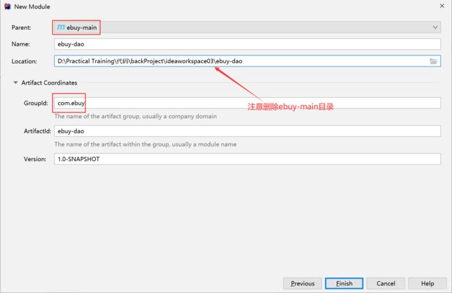Click the 'usually a company domain' hint
The height and width of the screenshot is (293, 452).
point(179,116)
